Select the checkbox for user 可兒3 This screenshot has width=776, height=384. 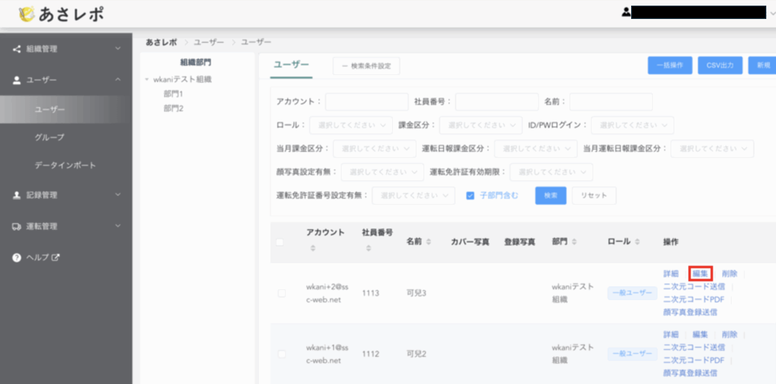point(282,293)
